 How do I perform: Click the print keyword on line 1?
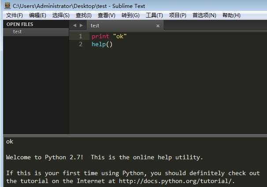100,37
